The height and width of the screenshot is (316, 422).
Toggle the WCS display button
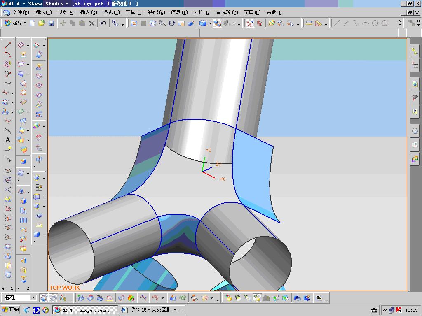point(250,23)
